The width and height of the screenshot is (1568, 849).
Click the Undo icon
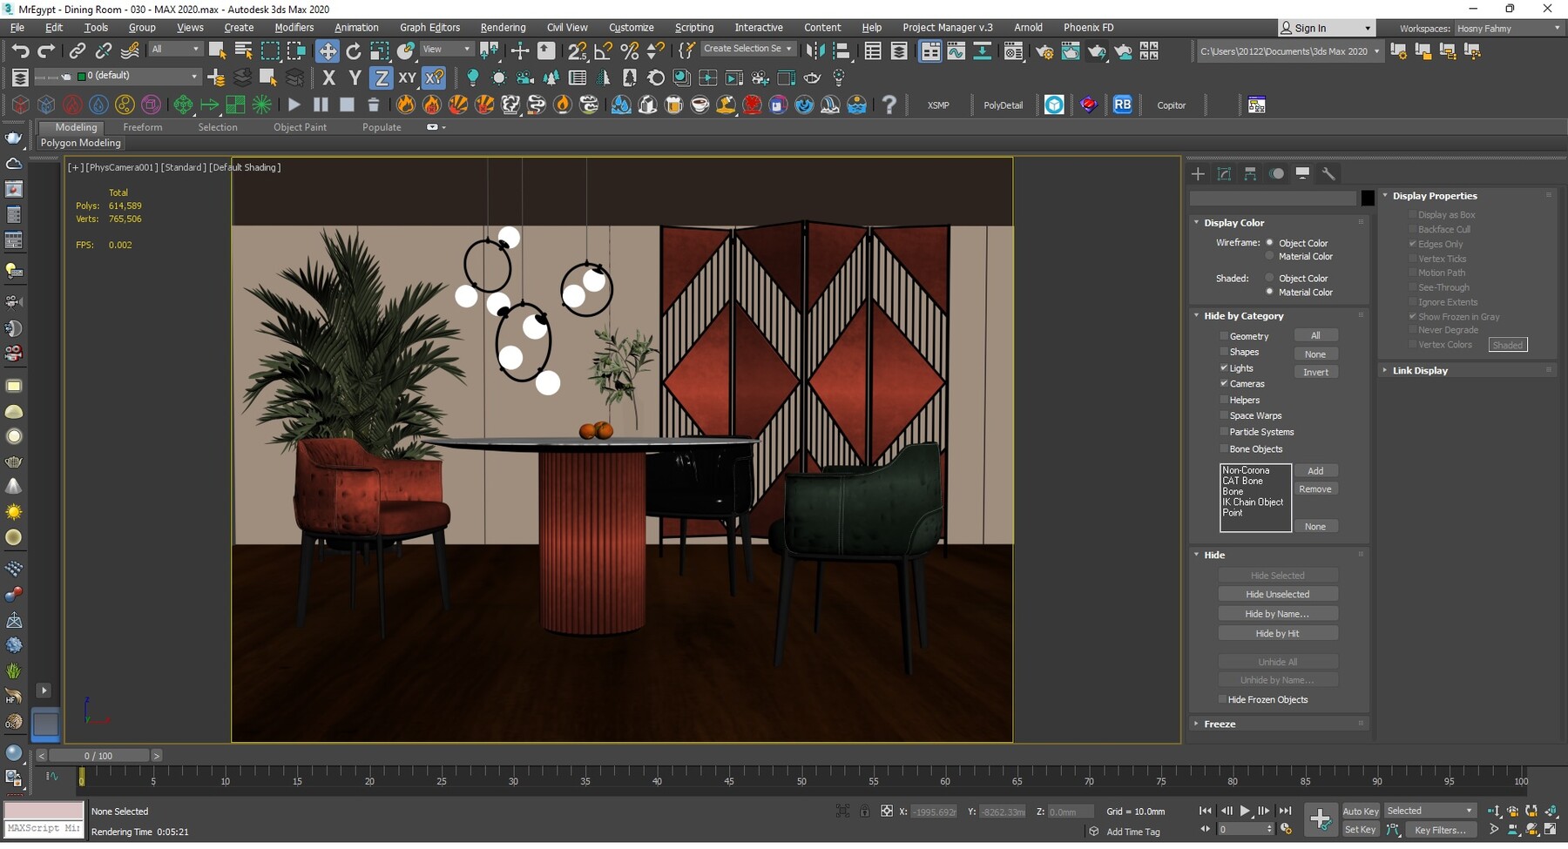(21, 50)
